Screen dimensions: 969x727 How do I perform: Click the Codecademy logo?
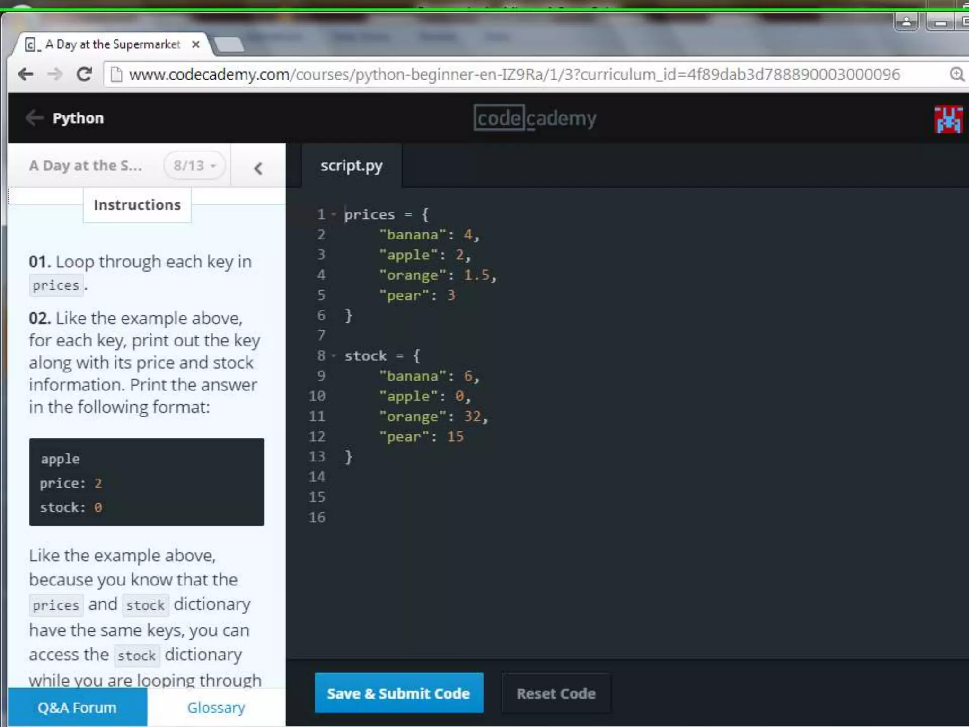tap(535, 118)
